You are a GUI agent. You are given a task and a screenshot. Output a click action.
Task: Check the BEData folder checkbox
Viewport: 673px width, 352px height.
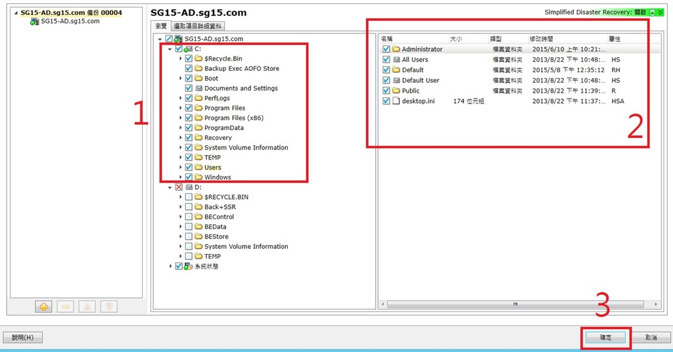(189, 227)
